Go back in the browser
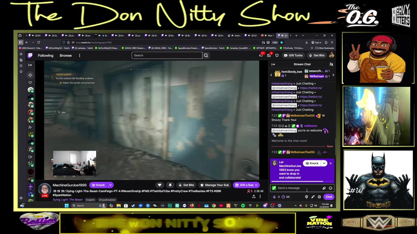417x234 pixels. tap(27, 42)
